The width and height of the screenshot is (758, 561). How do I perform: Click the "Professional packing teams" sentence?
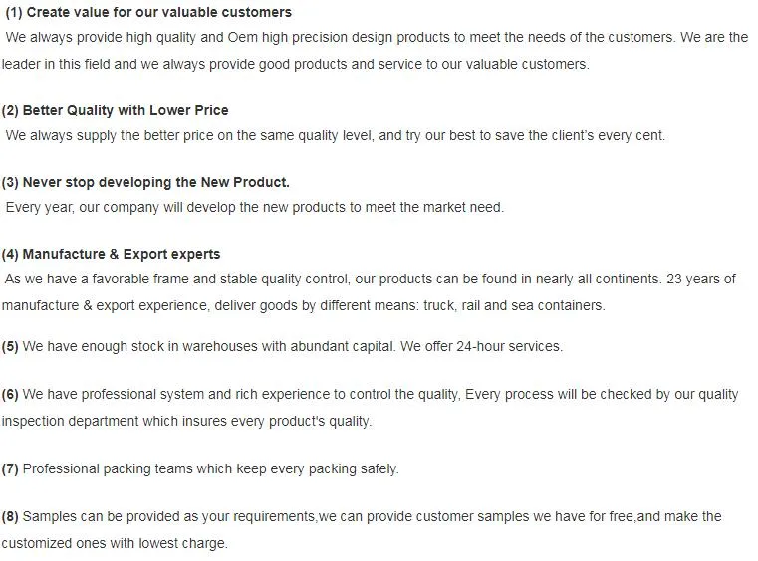pyautogui.click(x=210, y=468)
